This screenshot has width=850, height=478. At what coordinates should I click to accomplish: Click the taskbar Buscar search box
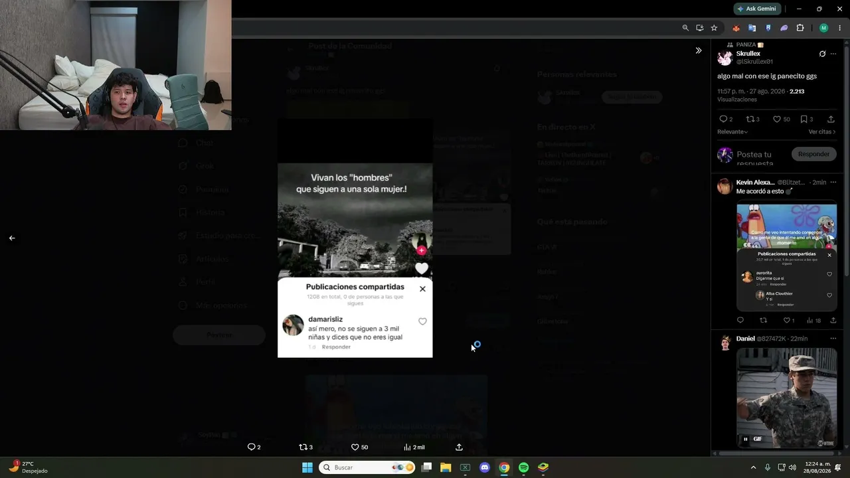pos(367,467)
